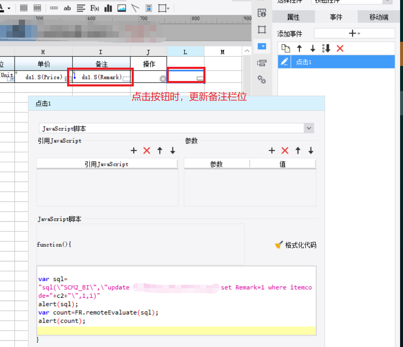Click the 格式化代码 button

295,245
